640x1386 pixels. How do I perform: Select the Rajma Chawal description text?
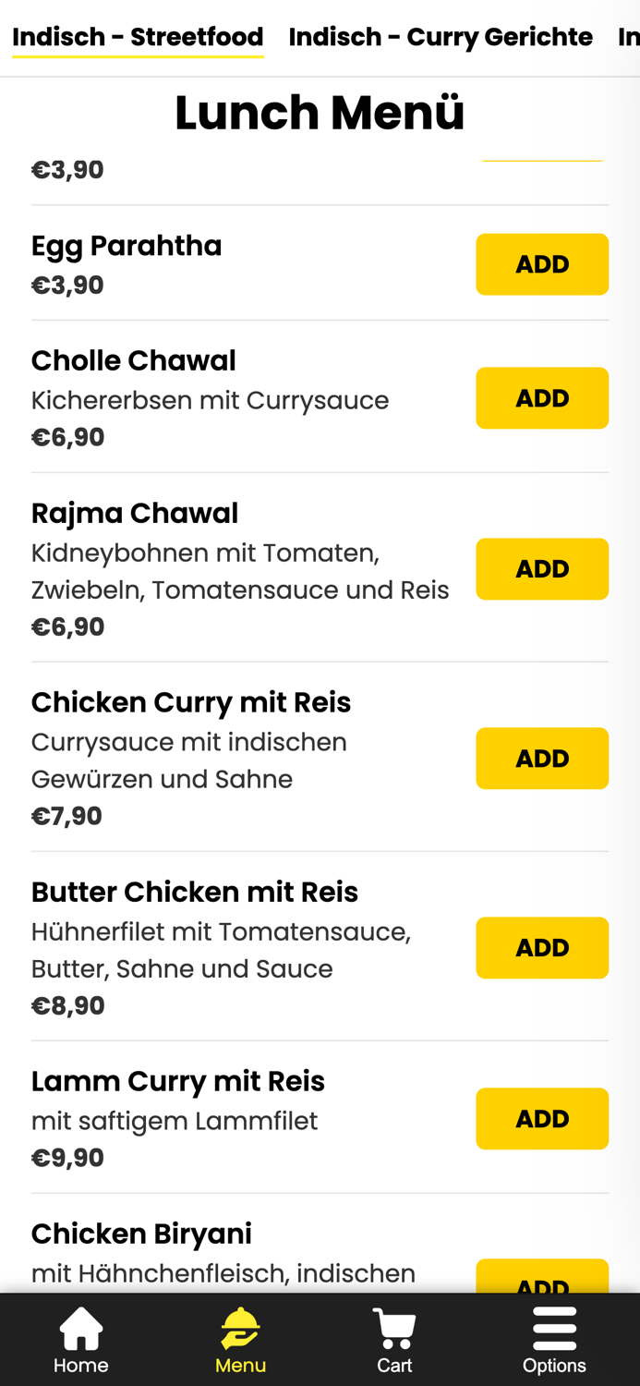[x=240, y=570]
